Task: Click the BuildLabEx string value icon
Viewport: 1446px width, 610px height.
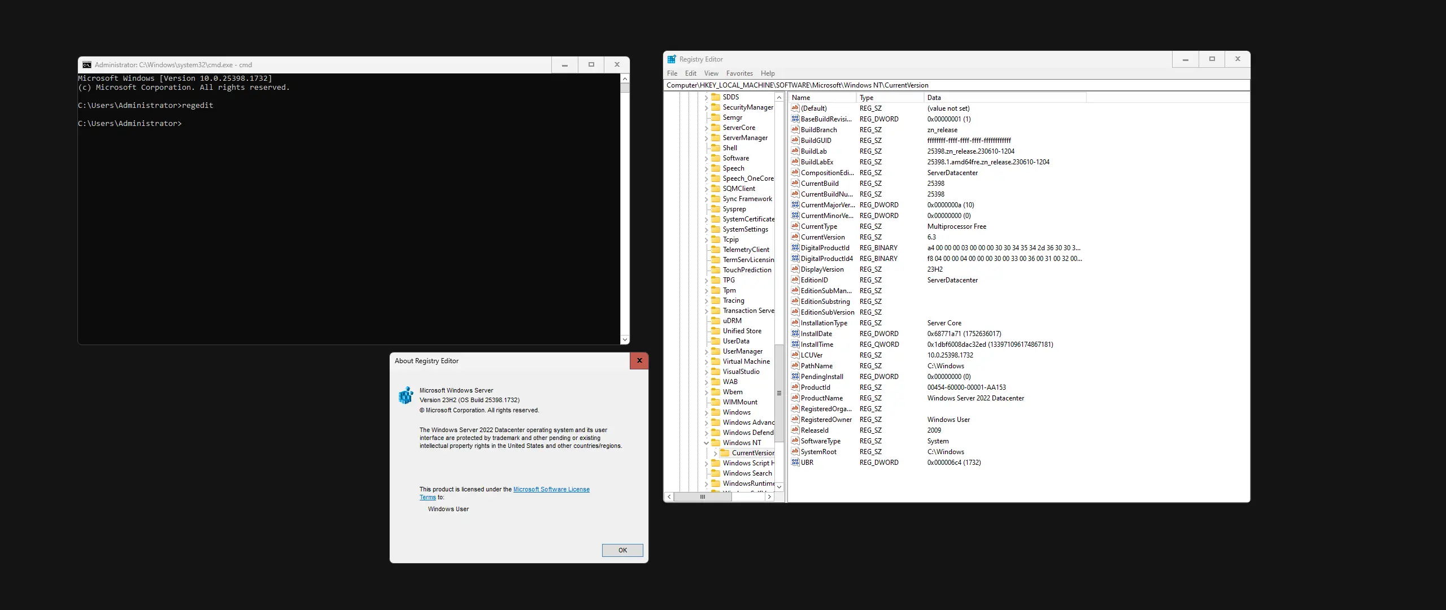Action: tap(795, 162)
